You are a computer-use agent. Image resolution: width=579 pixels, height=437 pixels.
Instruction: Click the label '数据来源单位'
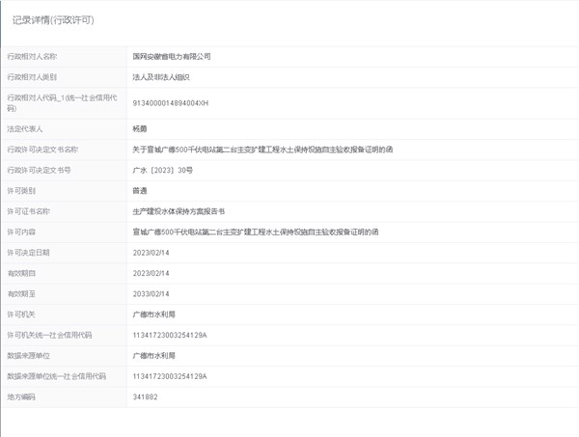pyautogui.click(x=28, y=356)
